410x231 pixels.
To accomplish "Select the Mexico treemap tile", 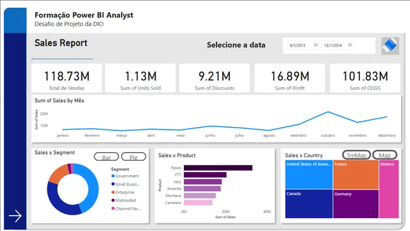I will pyautogui.click(x=389, y=189).
